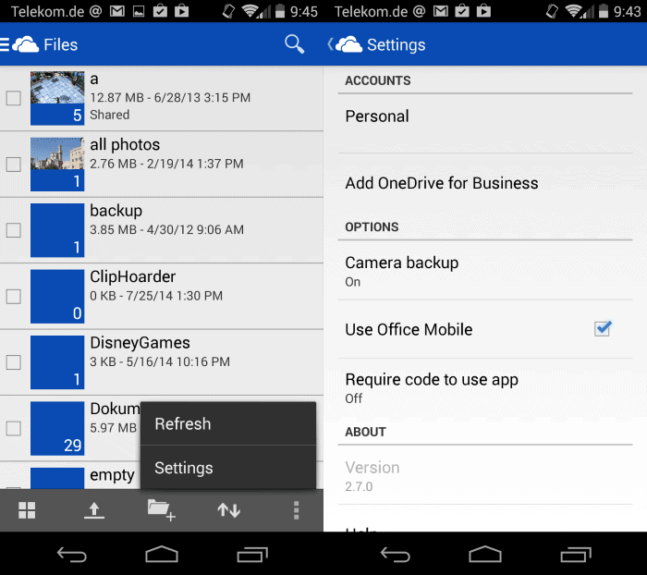
Task: Select the Dokumente folder checkbox
Action: click(14, 428)
